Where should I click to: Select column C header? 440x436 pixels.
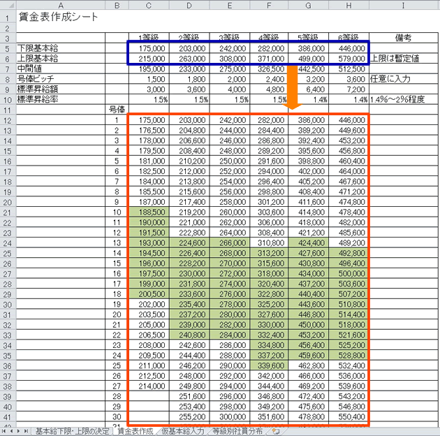tap(149, 5)
